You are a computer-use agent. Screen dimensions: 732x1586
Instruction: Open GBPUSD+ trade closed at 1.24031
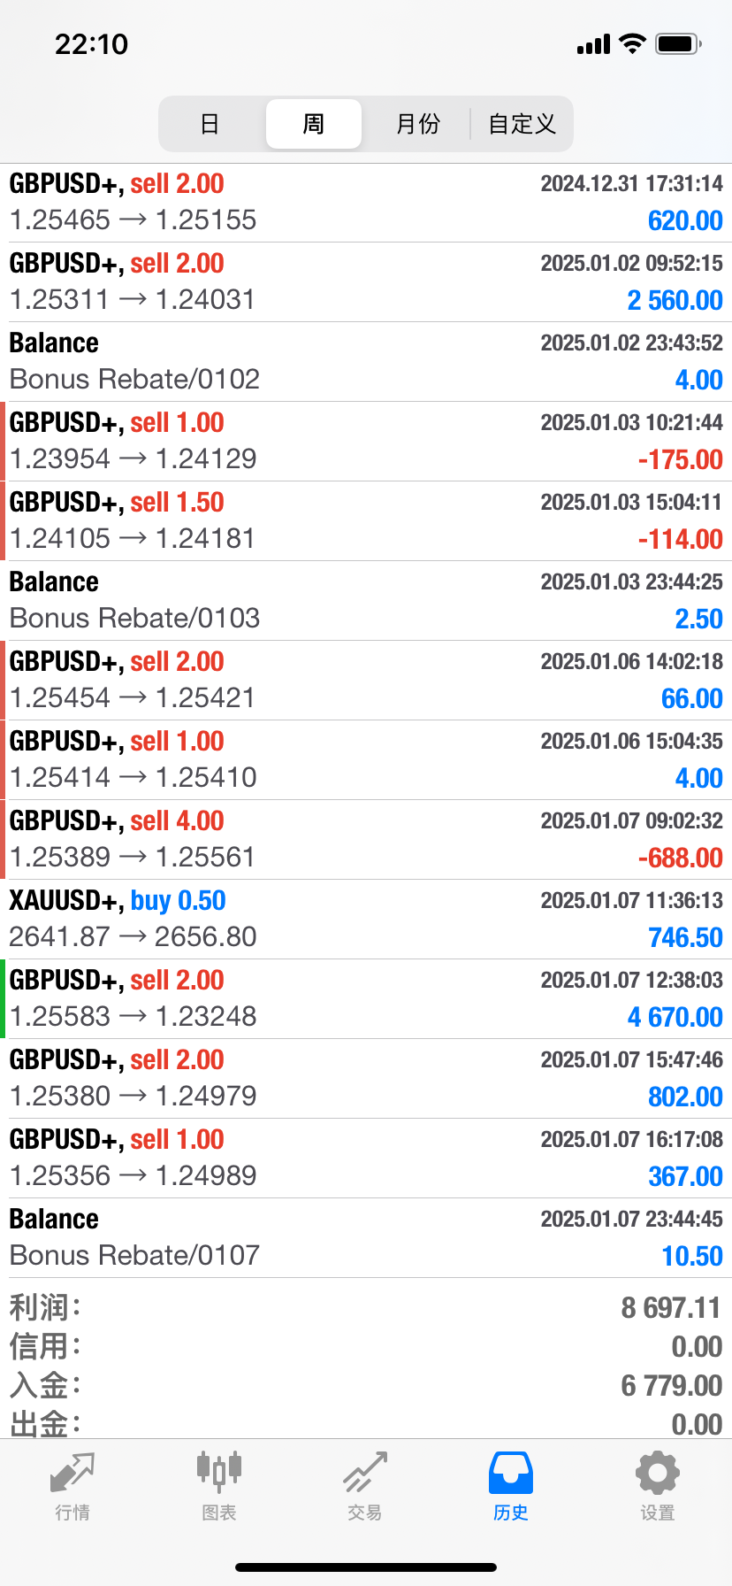pyautogui.click(x=366, y=282)
